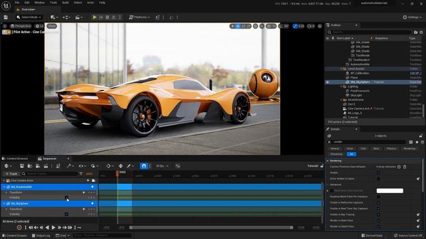Click the Derived Data button
Screen dimensions: 426x239
click(372, 236)
